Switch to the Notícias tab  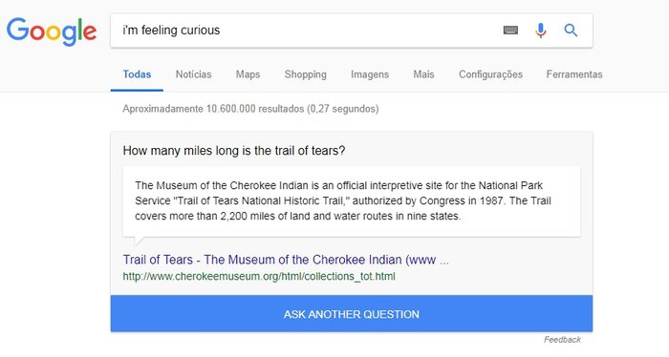[193, 74]
